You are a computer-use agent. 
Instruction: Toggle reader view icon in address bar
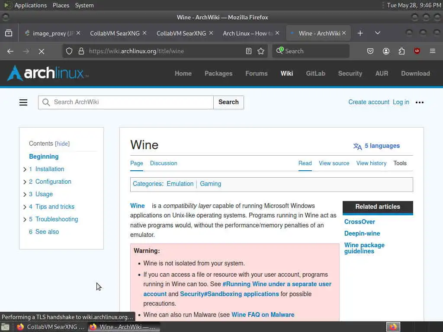249,51
